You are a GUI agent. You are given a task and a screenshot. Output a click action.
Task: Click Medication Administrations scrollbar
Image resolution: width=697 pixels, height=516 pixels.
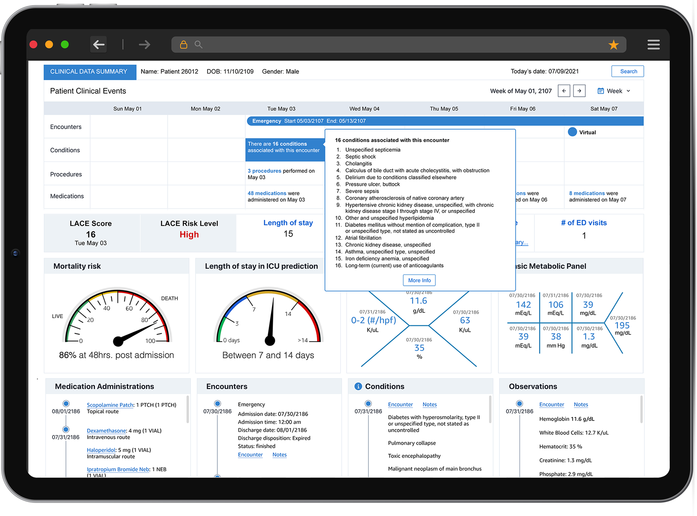click(x=188, y=409)
